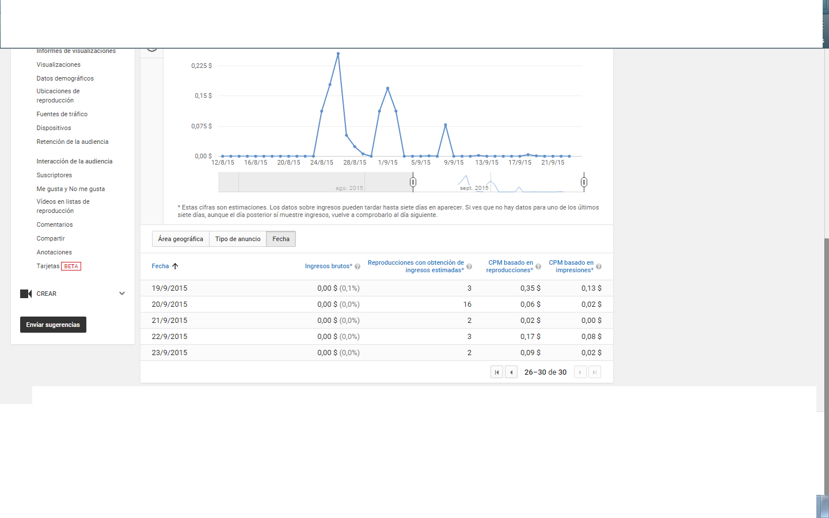Viewport: 829px width, 518px height.
Task: Sort by CPM basado en impresiones column
Action: pyautogui.click(x=571, y=266)
